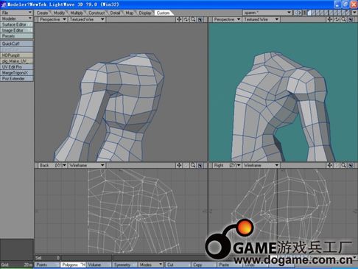Switch to Points selection mode
Image resolution: width=358 pixels, height=269 pixels.
pos(47,265)
